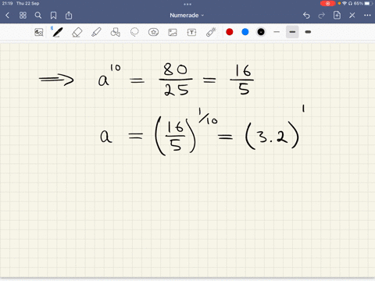Select the thinnest stroke width
The height and width of the screenshot is (281, 375).
click(x=277, y=32)
